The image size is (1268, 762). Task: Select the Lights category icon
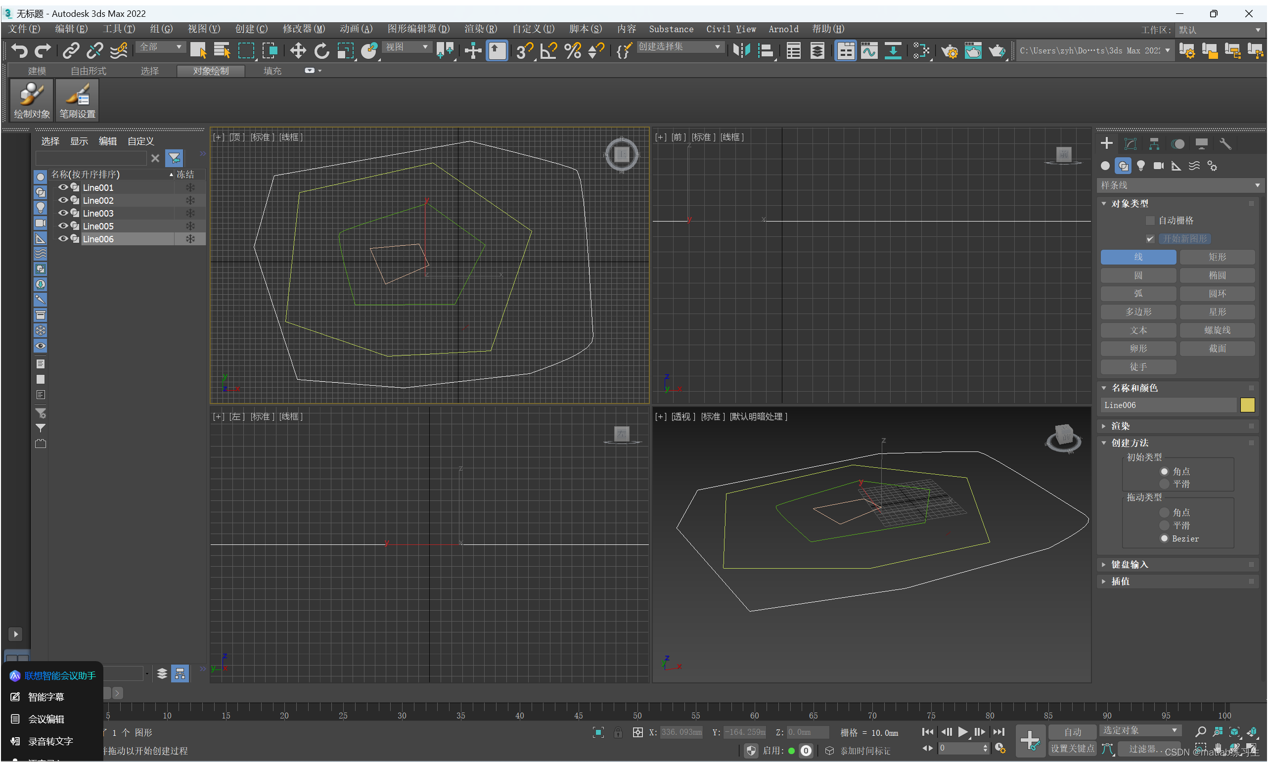pyautogui.click(x=1140, y=166)
